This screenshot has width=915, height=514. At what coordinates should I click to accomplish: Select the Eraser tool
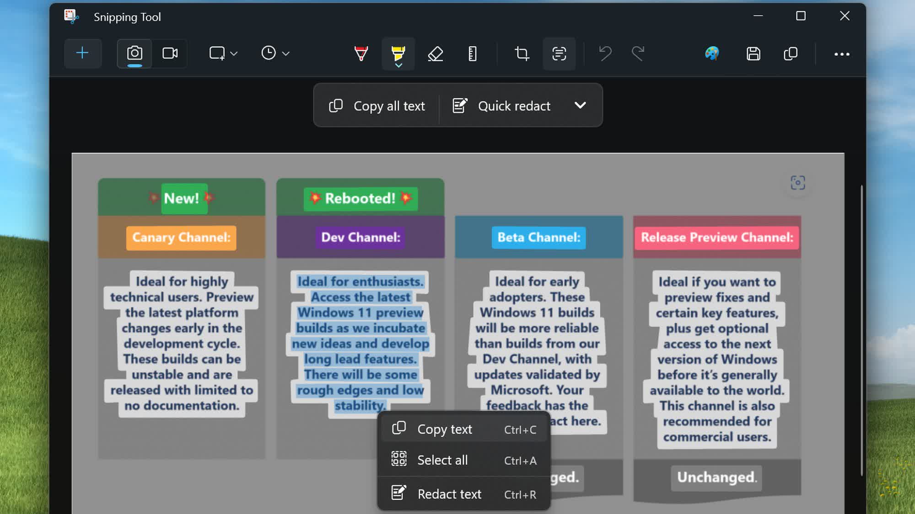pos(436,53)
